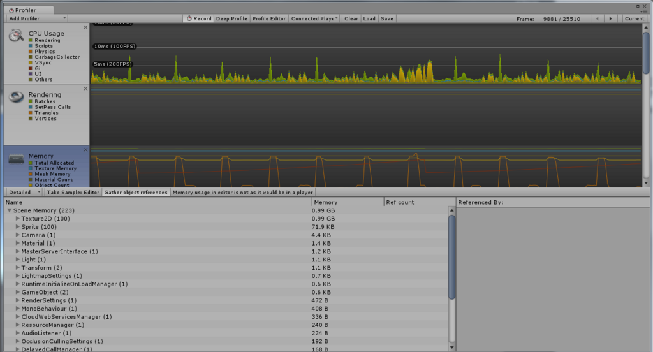The width and height of the screenshot is (653, 352).
Task: Toggle SetPass Calls series
Action: pyautogui.click(x=31, y=107)
